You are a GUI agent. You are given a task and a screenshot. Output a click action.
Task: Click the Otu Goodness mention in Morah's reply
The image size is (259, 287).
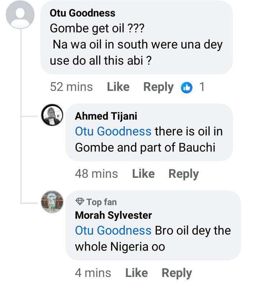(x=113, y=230)
